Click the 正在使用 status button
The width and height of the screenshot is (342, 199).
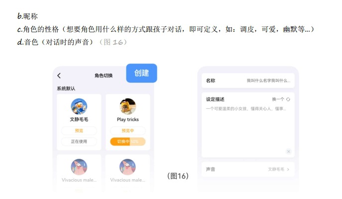79,141
